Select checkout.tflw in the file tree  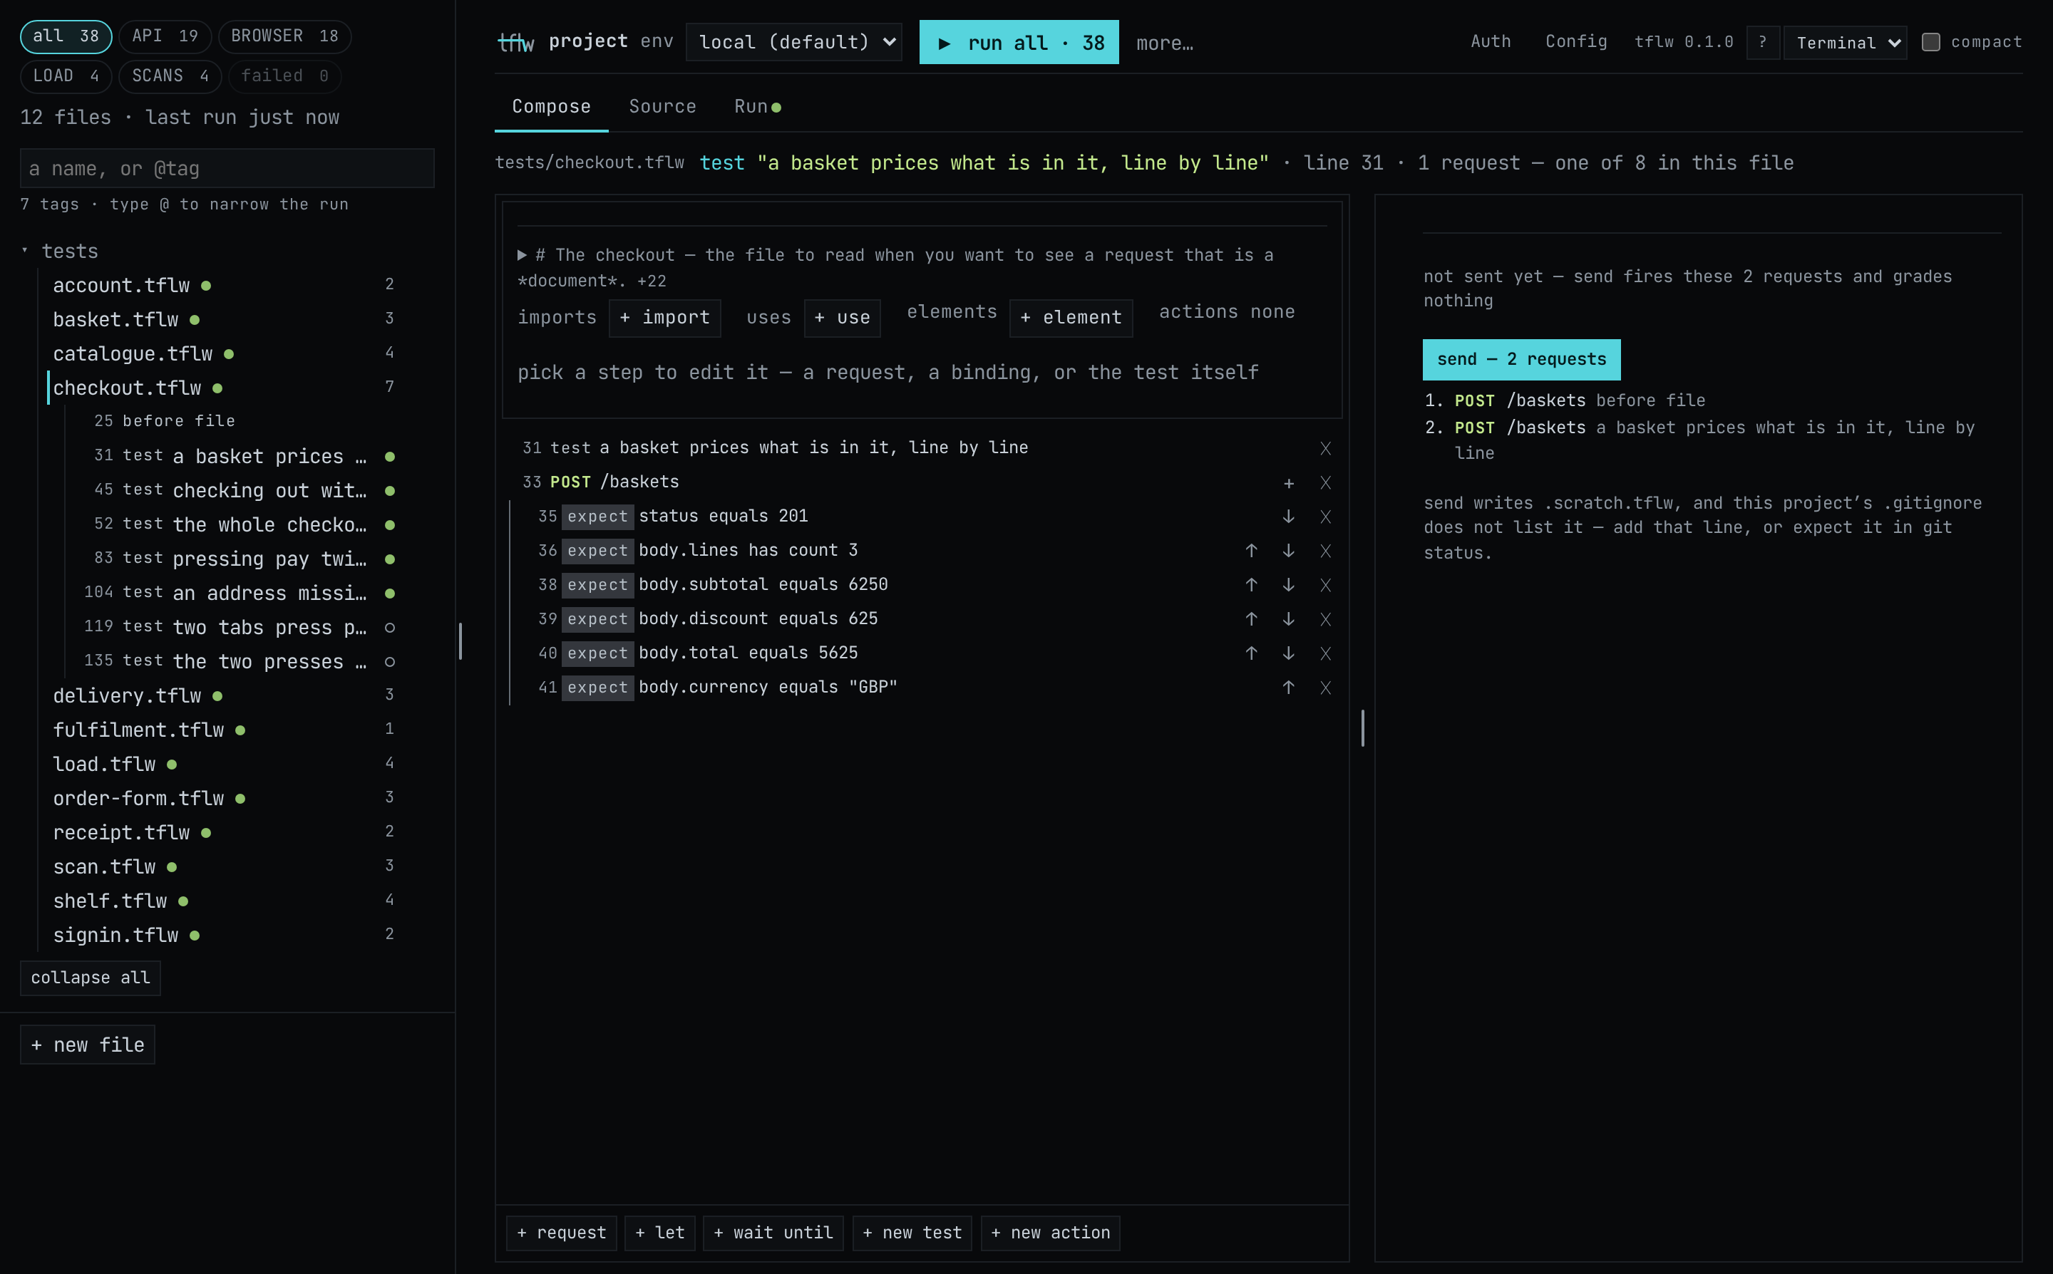coord(221,388)
